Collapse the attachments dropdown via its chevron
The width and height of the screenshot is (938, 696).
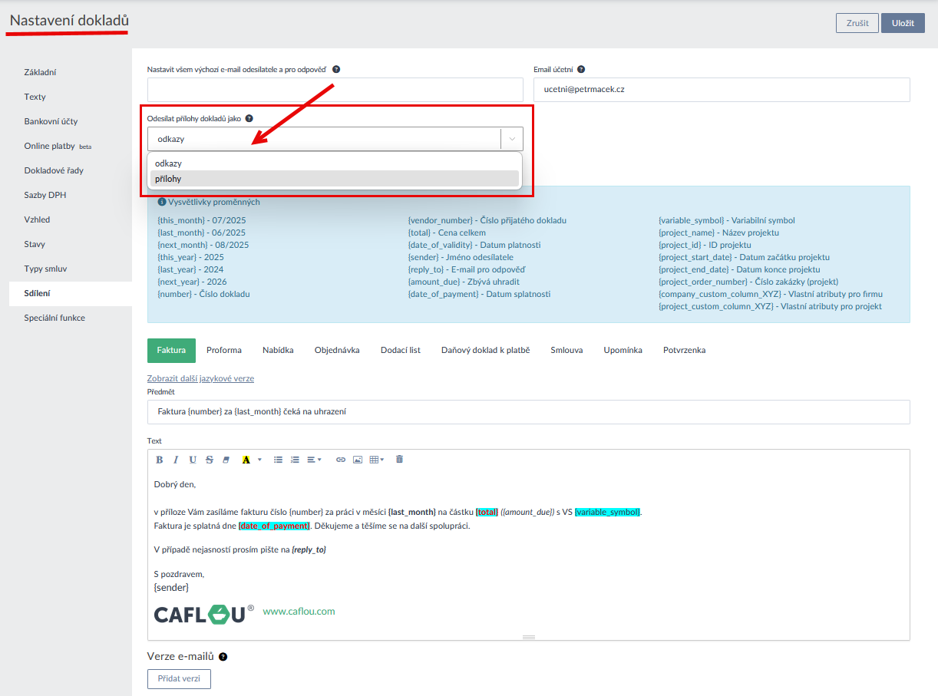point(512,139)
